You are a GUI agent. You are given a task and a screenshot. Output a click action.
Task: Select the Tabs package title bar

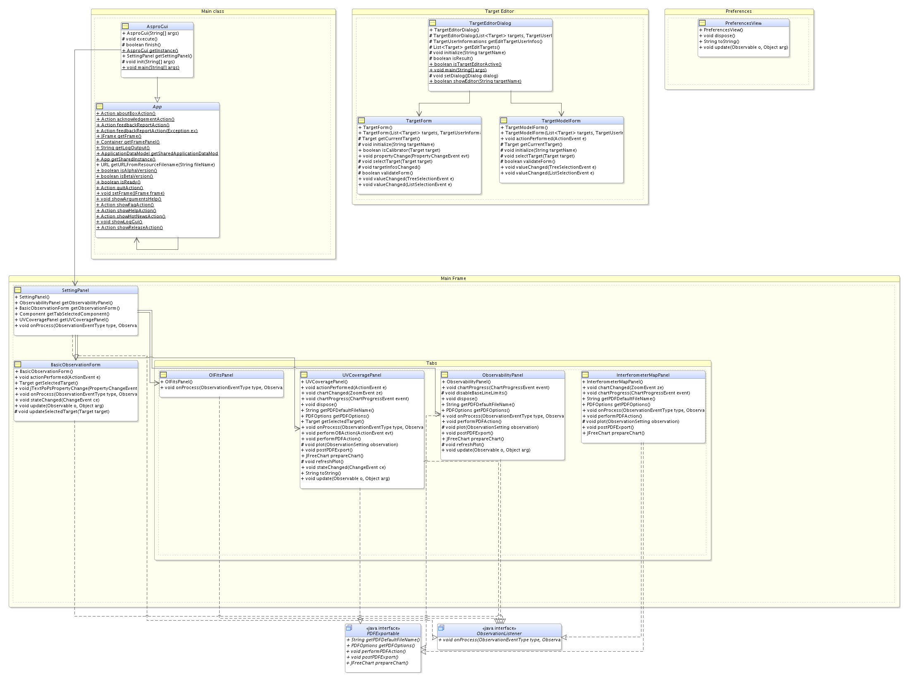pos(431,363)
